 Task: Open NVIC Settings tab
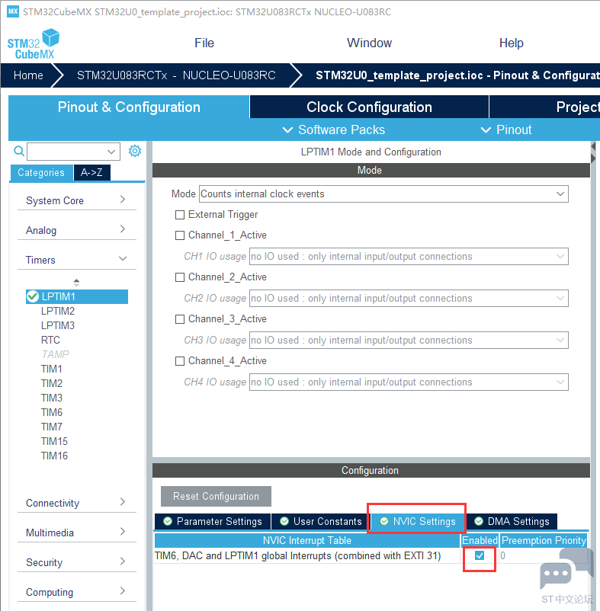click(x=418, y=521)
